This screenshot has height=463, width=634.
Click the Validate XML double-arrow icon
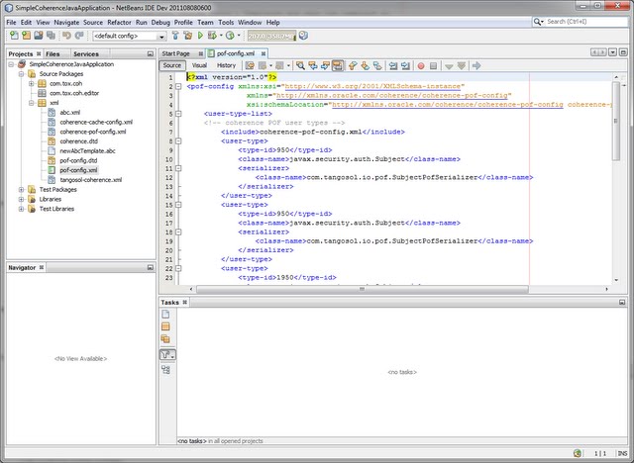click(462, 65)
